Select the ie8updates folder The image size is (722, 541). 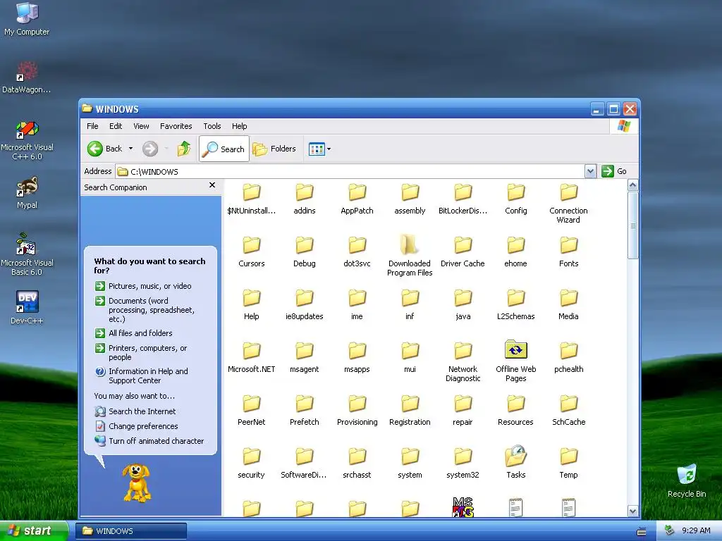pyautogui.click(x=305, y=305)
